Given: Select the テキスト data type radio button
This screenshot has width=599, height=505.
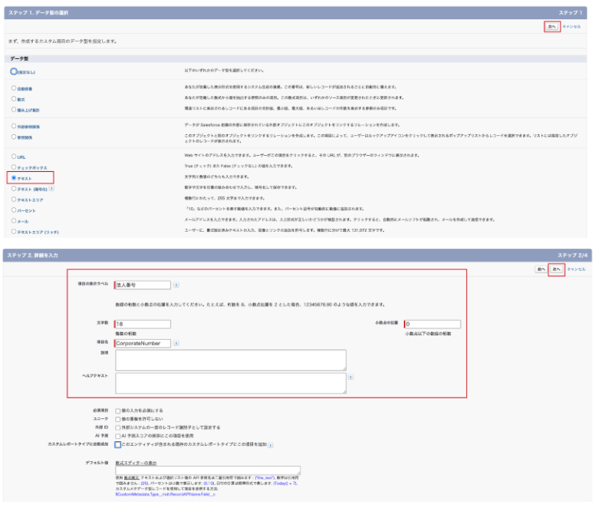Looking at the screenshot, I should (14, 177).
